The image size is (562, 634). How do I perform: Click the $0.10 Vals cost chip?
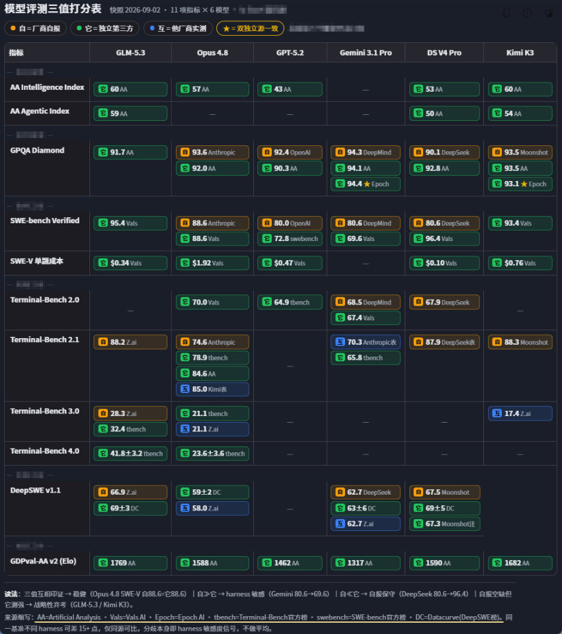[x=444, y=263]
